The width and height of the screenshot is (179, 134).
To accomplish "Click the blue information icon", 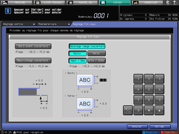I will 8,11.
